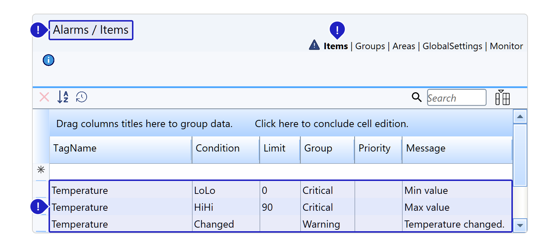Switch to the Groups tab
The width and height of the screenshot is (556, 247).
(x=370, y=46)
